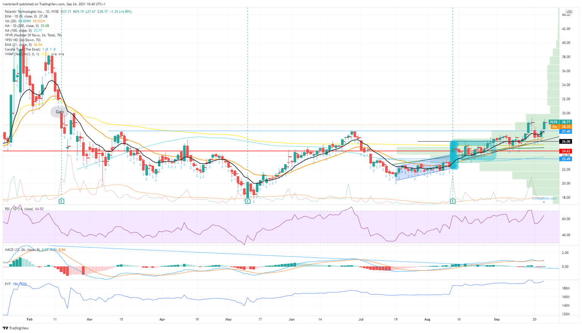Click the 180M level on PVT axis

[x=566, y=289]
